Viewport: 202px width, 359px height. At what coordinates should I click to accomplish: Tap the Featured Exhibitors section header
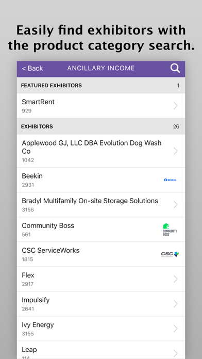101,86
